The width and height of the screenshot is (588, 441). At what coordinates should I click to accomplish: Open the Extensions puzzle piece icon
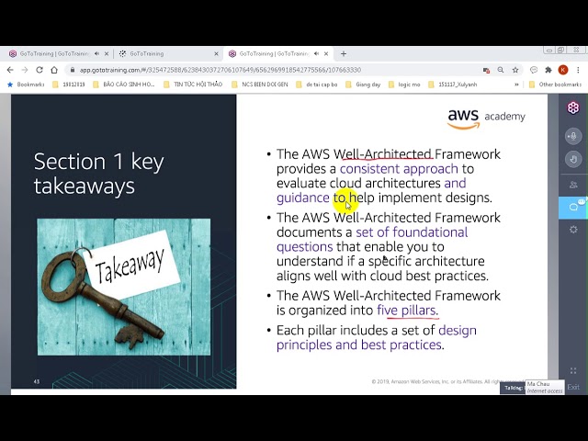click(548, 70)
